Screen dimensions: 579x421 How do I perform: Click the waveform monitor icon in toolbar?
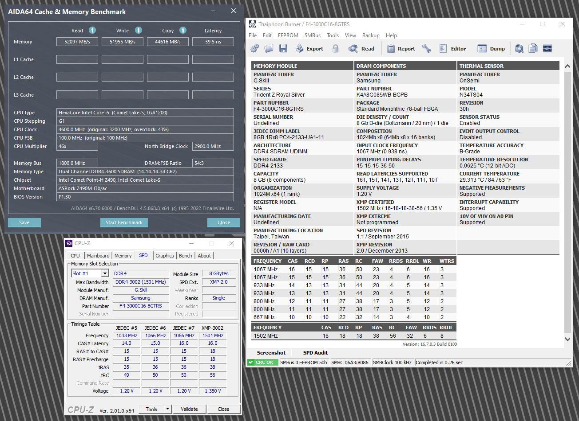click(547, 48)
